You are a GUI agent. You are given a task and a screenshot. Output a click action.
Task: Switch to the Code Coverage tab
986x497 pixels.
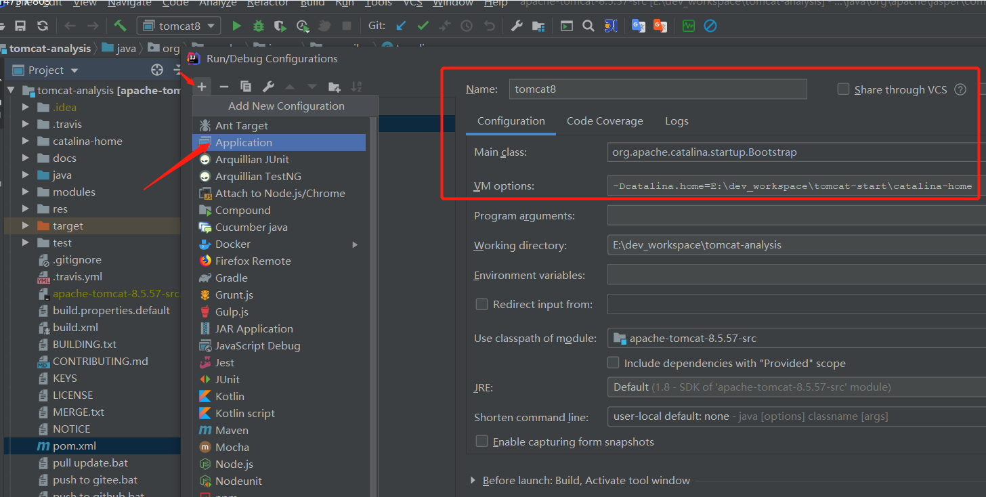605,121
